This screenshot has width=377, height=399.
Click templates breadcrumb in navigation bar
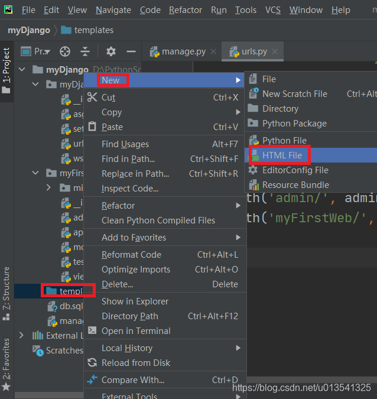tap(87, 30)
